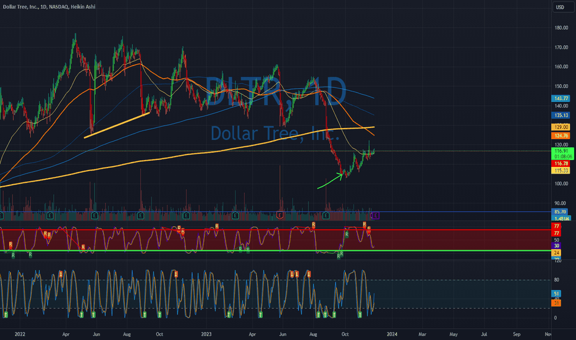Screen dimensions: 576x340
Task: Click the Sep label on time axis
Action: [x=517, y=334]
